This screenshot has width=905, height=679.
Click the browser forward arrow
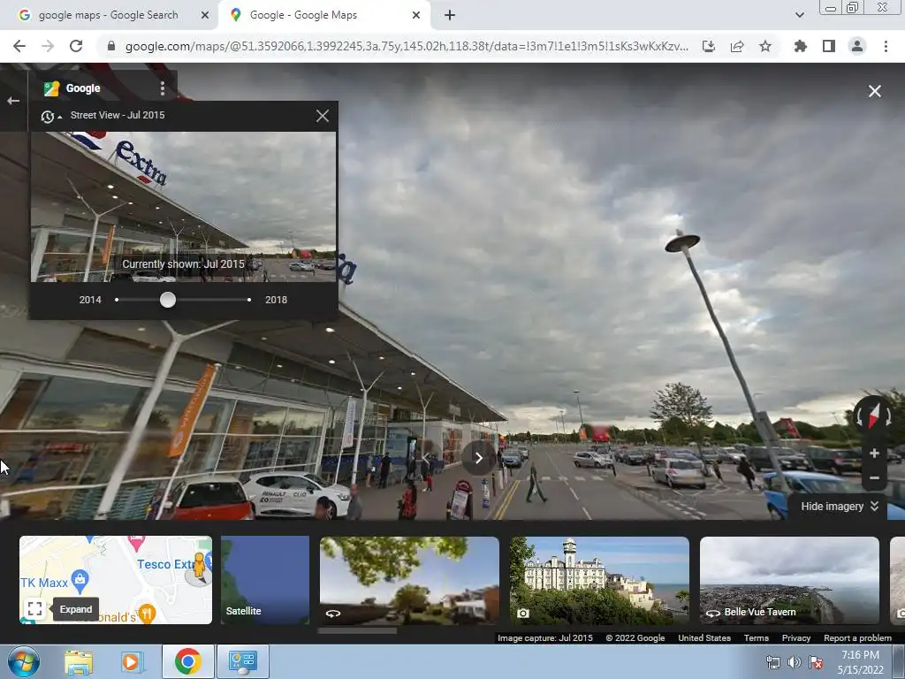coord(48,46)
